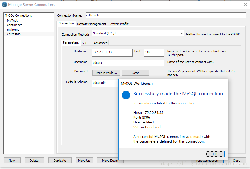Viewport: 250px width, 169px height.
Task: Create a New connection
Action: (12, 161)
